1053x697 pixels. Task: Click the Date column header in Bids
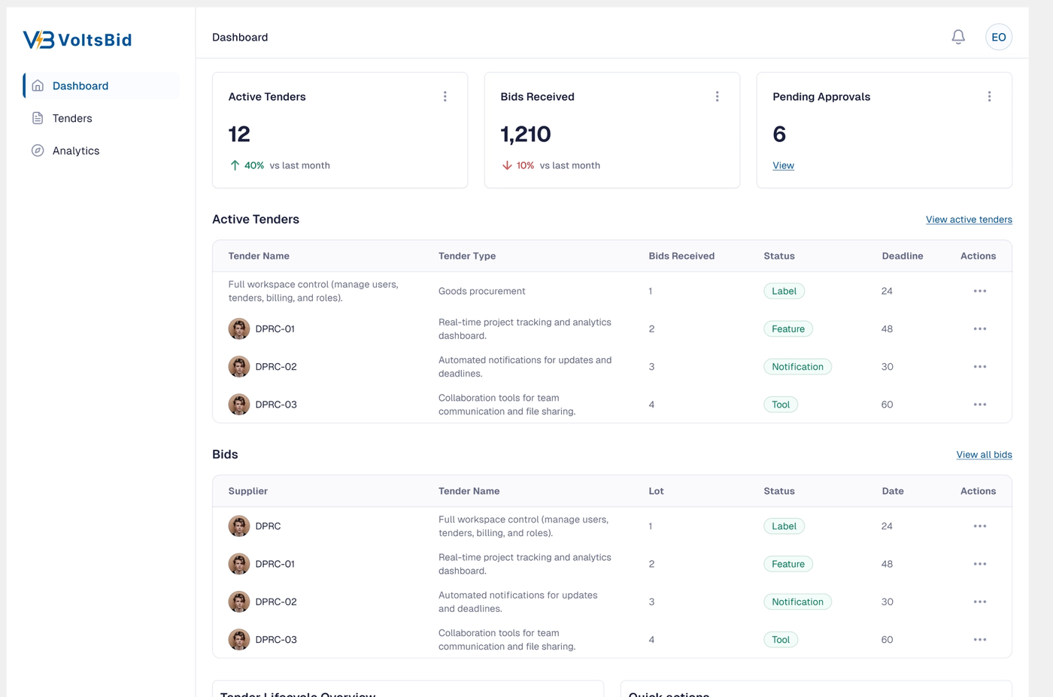point(893,491)
